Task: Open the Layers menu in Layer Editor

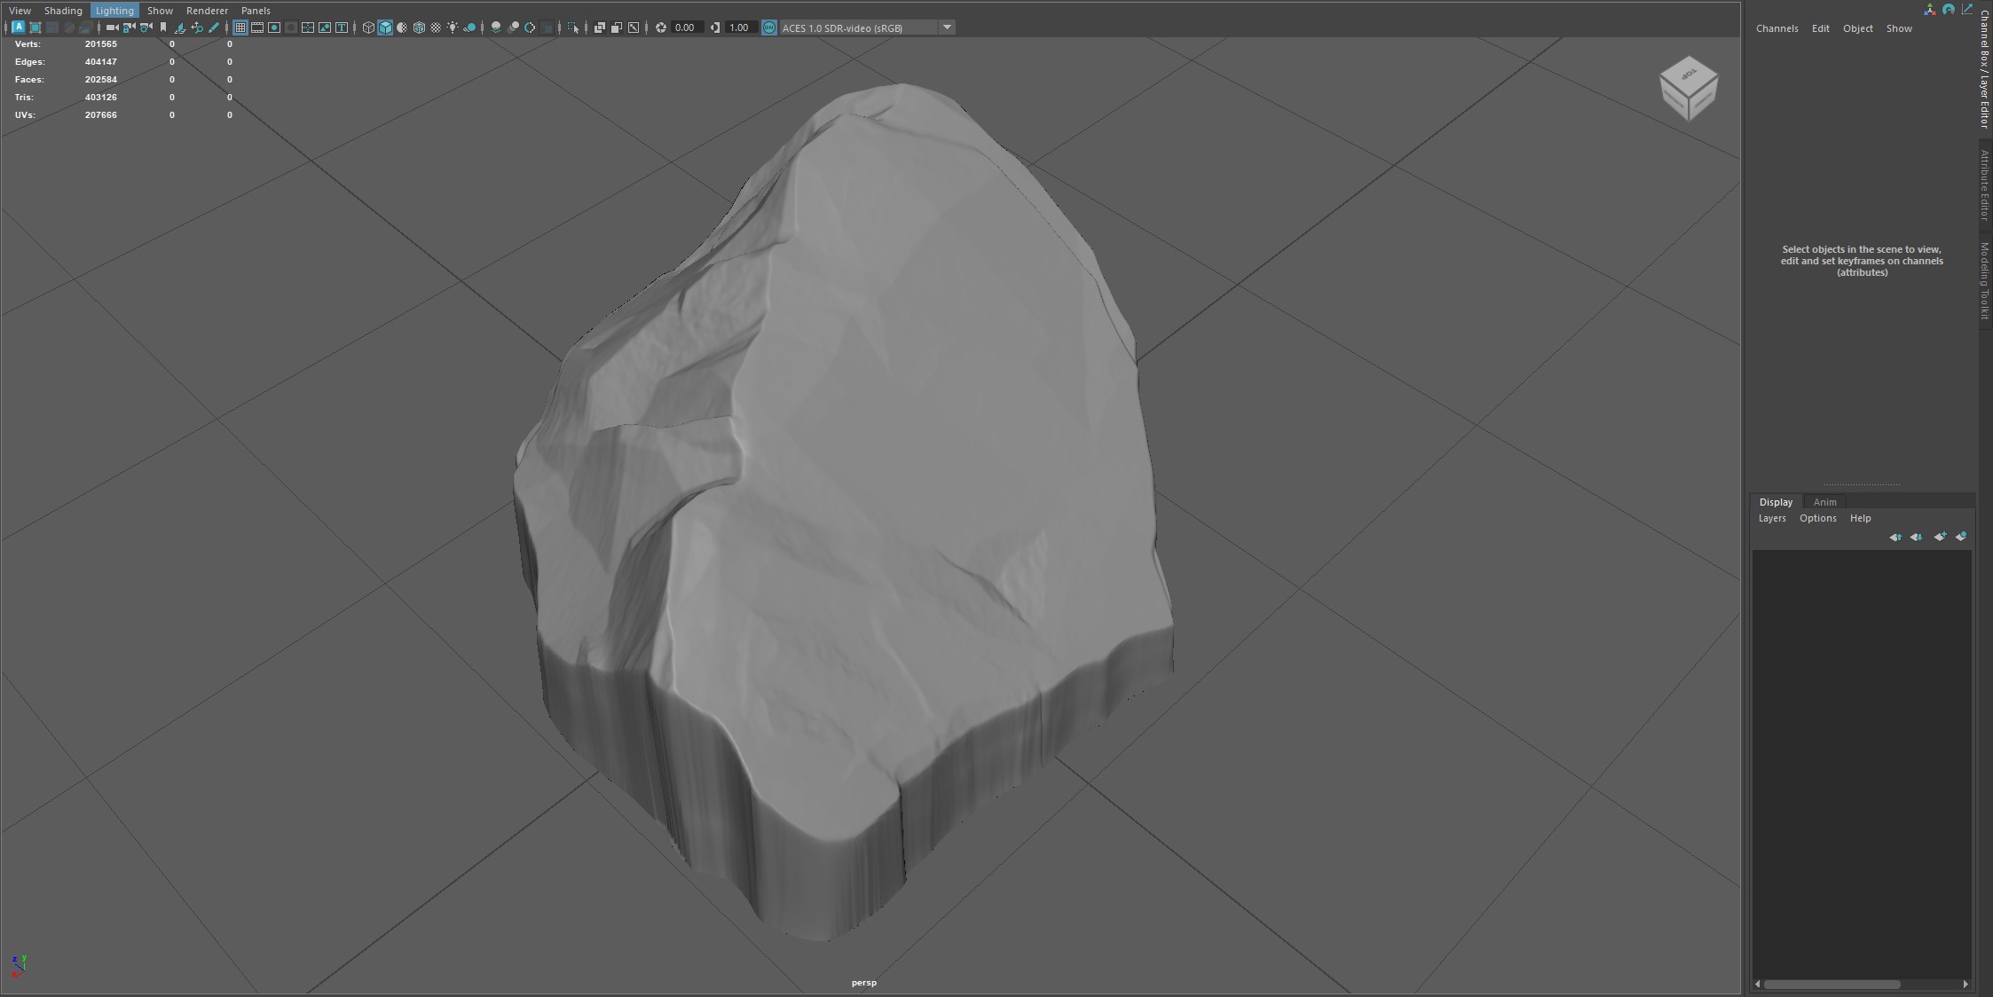Action: click(x=1772, y=518)
